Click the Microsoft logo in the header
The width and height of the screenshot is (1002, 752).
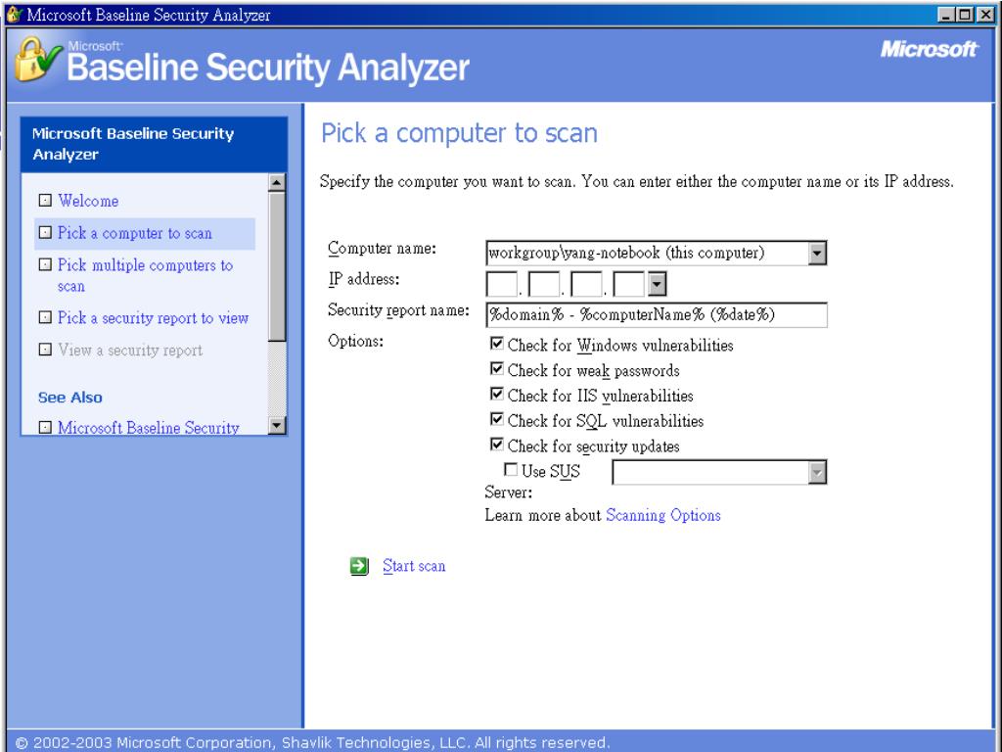(x=930, y=49)
